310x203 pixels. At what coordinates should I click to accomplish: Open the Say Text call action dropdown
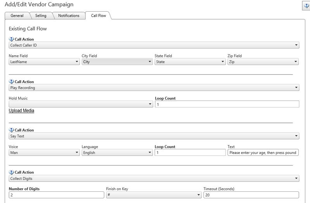(x=154, y=136)
